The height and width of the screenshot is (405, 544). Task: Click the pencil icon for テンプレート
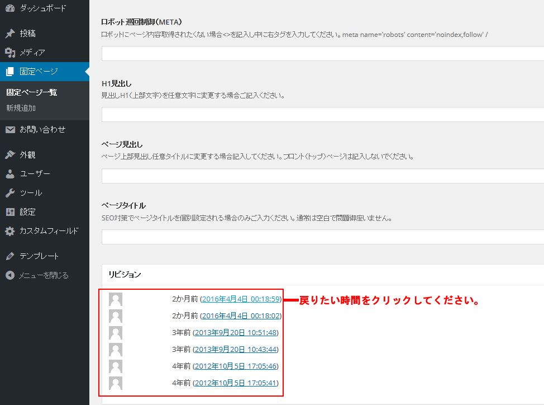coord(10,256)
